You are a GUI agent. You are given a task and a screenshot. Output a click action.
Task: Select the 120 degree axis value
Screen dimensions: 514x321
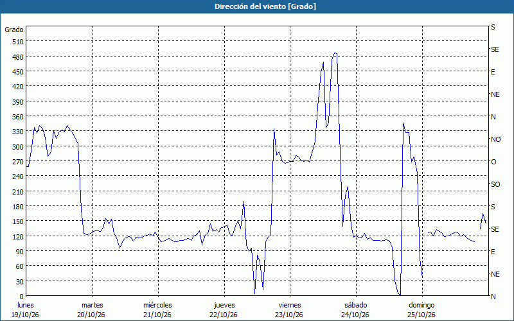[x=17, y=236]
